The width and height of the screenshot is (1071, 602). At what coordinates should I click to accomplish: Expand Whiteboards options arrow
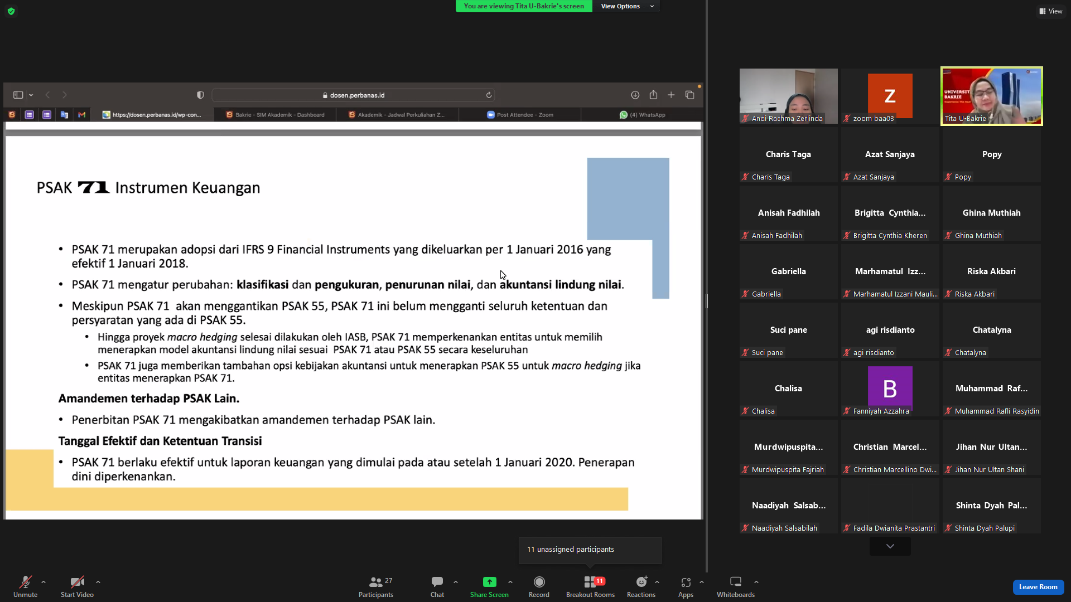(x=756, y=582)
